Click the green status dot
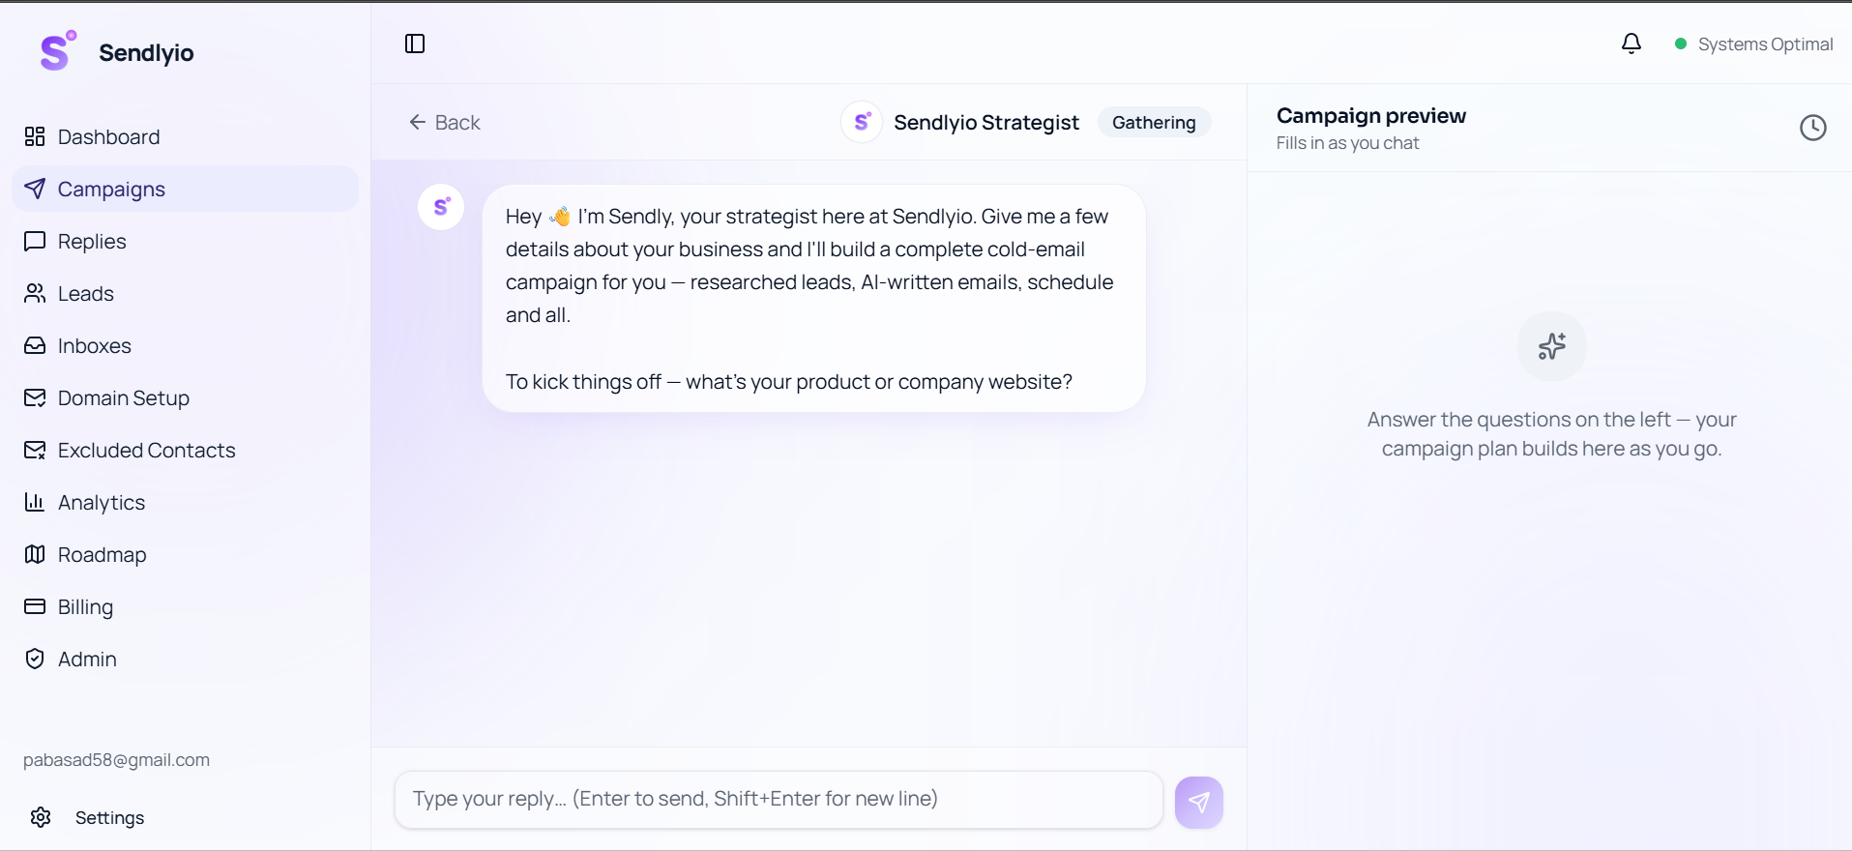The height and width of the screenshot is (851, 1852). (1681, 44)
